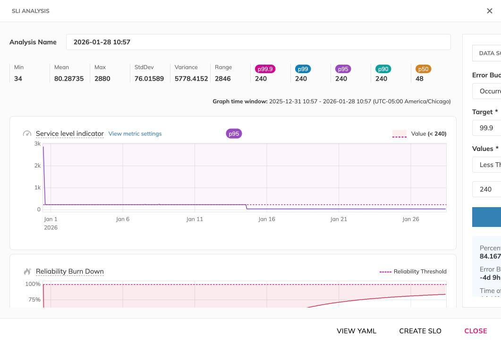Switch to the Data Source tab
Viewport: 501px width, 343px height.
489,53
